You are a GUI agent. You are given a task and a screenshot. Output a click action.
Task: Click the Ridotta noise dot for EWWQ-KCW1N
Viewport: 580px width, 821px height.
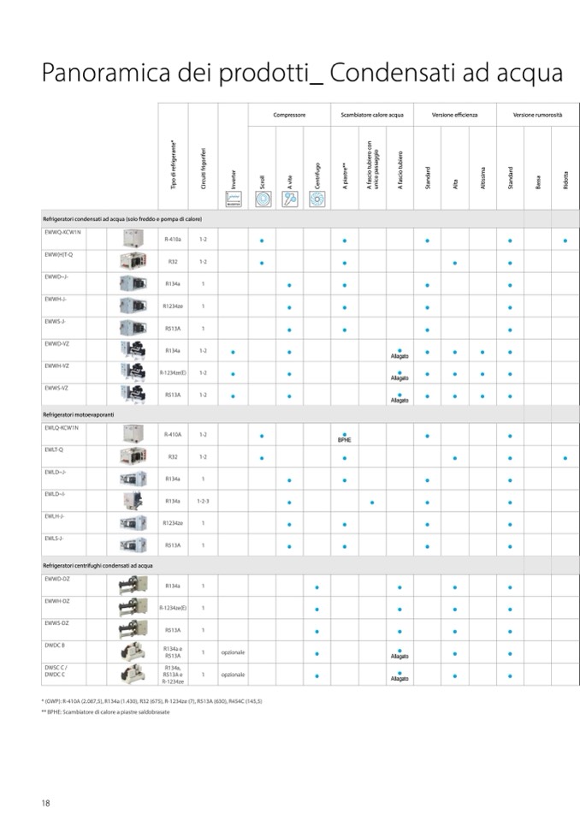coord(565,241)
